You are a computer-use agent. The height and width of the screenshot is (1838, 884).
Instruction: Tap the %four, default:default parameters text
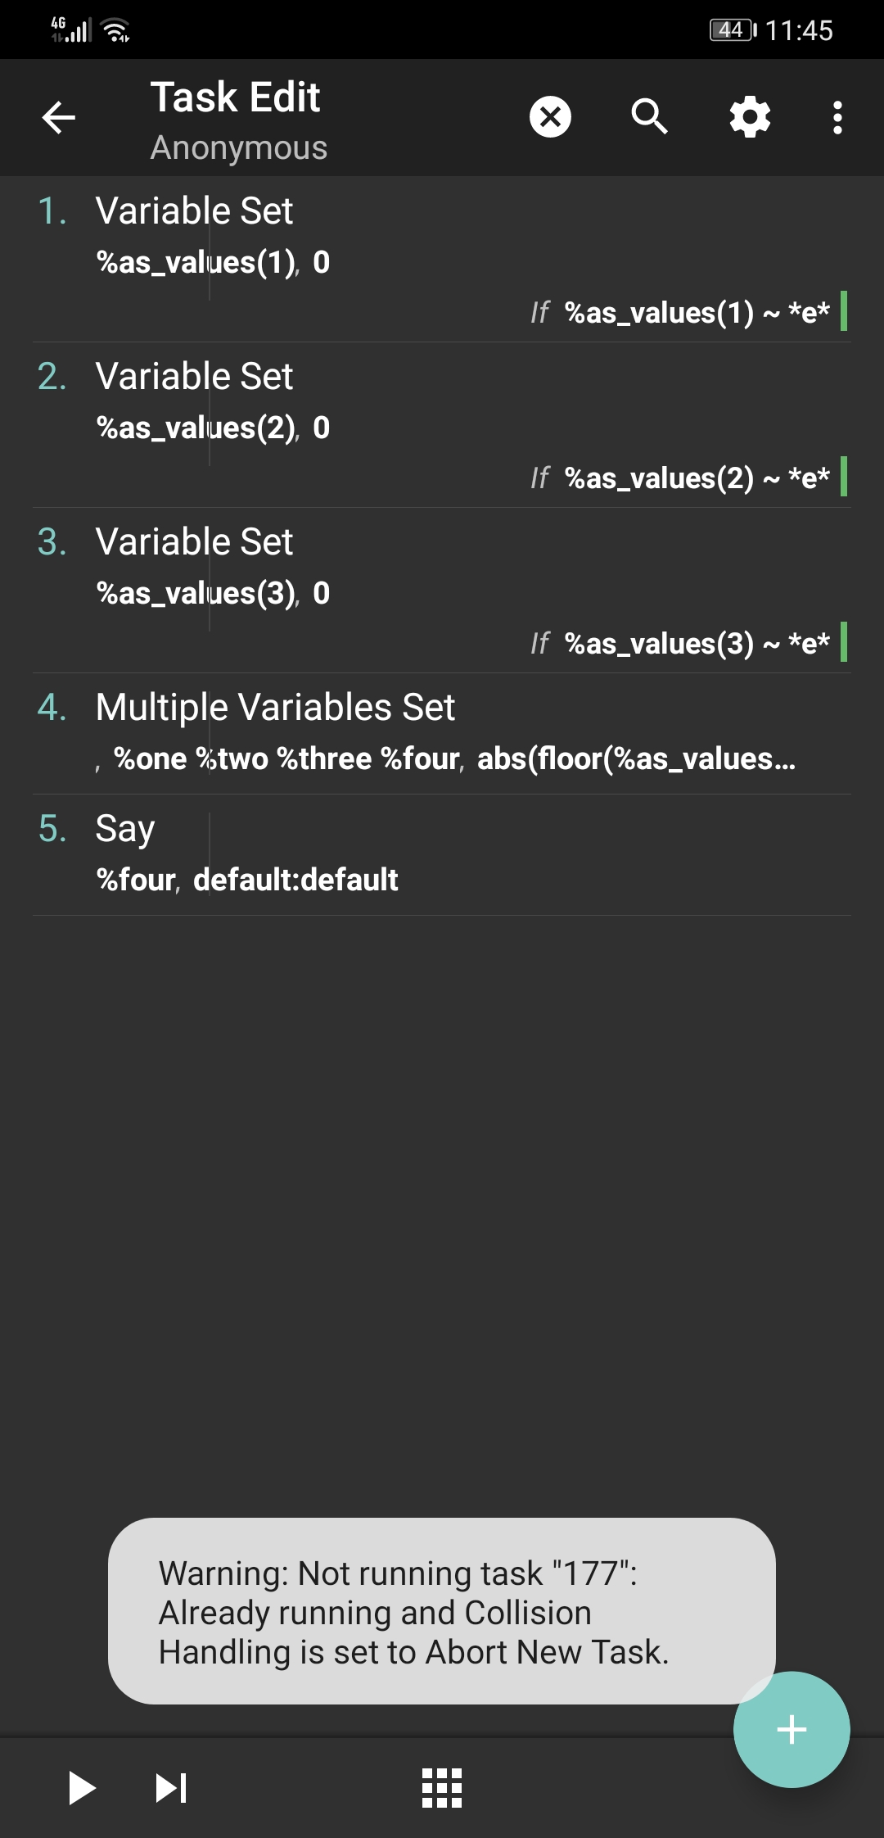(x=247, y=880)
